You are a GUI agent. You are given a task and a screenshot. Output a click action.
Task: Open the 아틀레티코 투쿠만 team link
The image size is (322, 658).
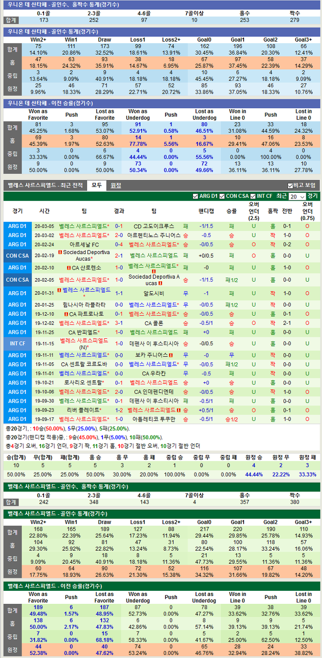tap(154, 419)
